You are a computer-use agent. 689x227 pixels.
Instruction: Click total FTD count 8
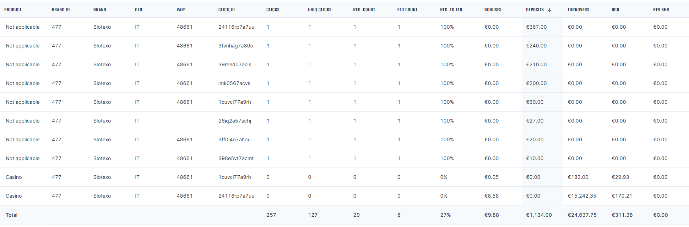(399, 215)
